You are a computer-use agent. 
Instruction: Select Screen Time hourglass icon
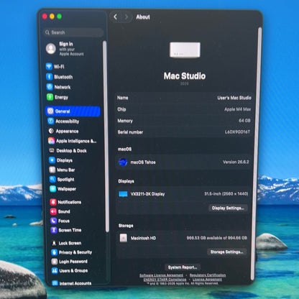54,230
